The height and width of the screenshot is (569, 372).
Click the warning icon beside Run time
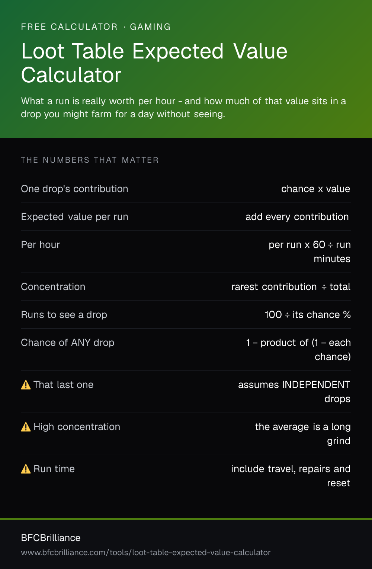point(26,469)
